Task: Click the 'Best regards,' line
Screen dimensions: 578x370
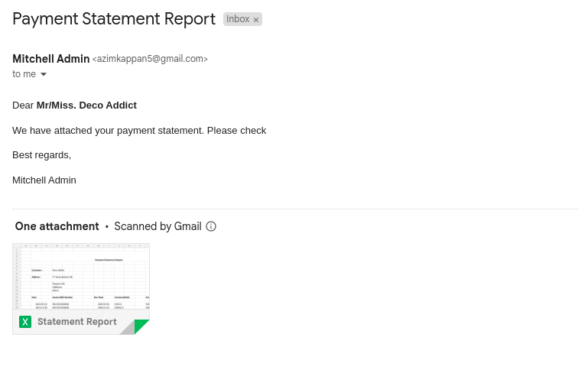Action: pos(42,155)
